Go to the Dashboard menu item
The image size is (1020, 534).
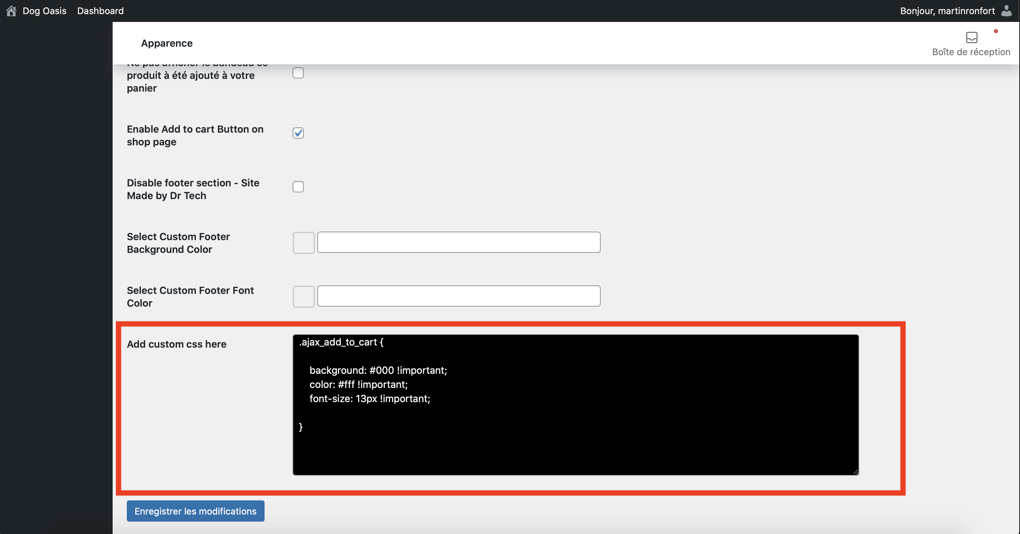click(x=100, y=11)
